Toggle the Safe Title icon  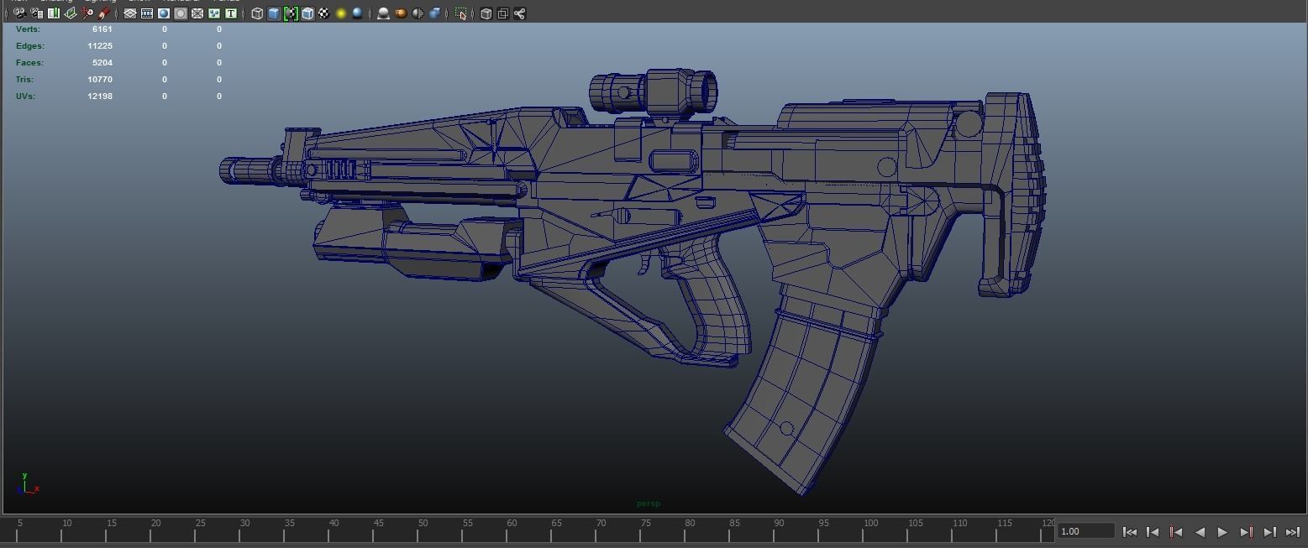click(231, 13)
